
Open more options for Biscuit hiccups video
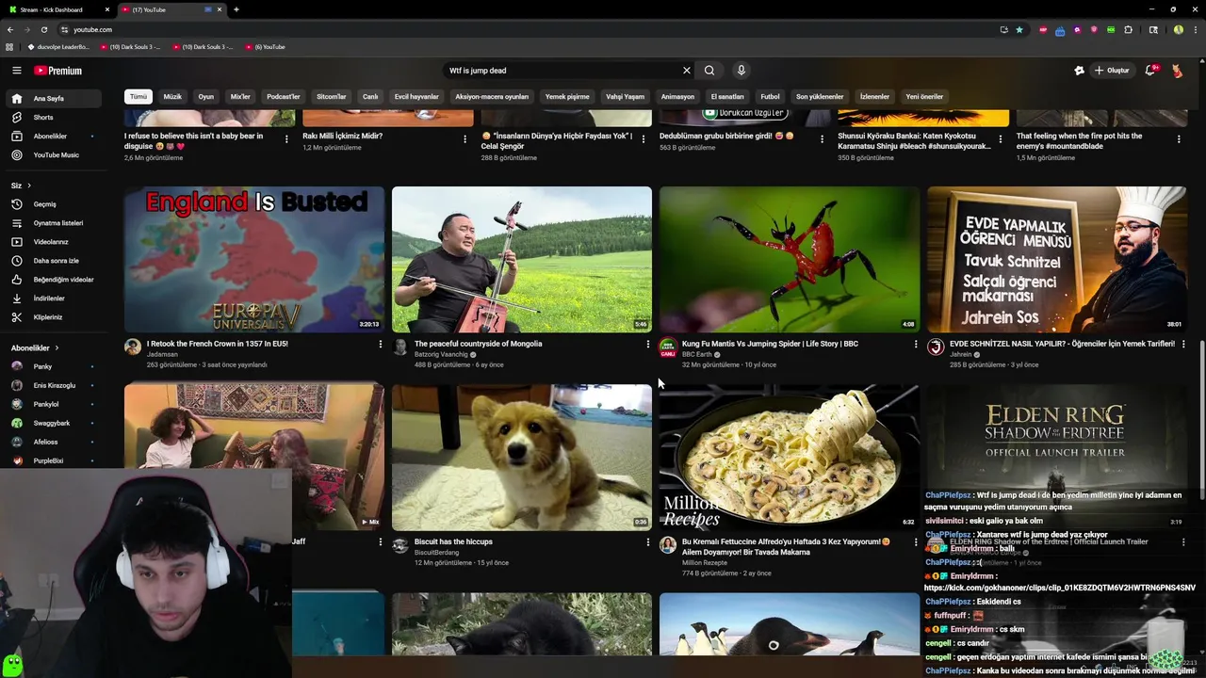pyautogui.click(x=648, y=542)
